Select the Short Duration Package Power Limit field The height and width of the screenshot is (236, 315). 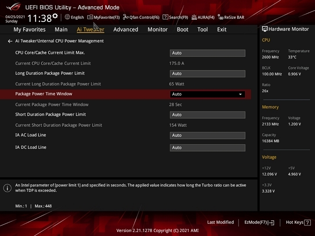tap(207, 115)
